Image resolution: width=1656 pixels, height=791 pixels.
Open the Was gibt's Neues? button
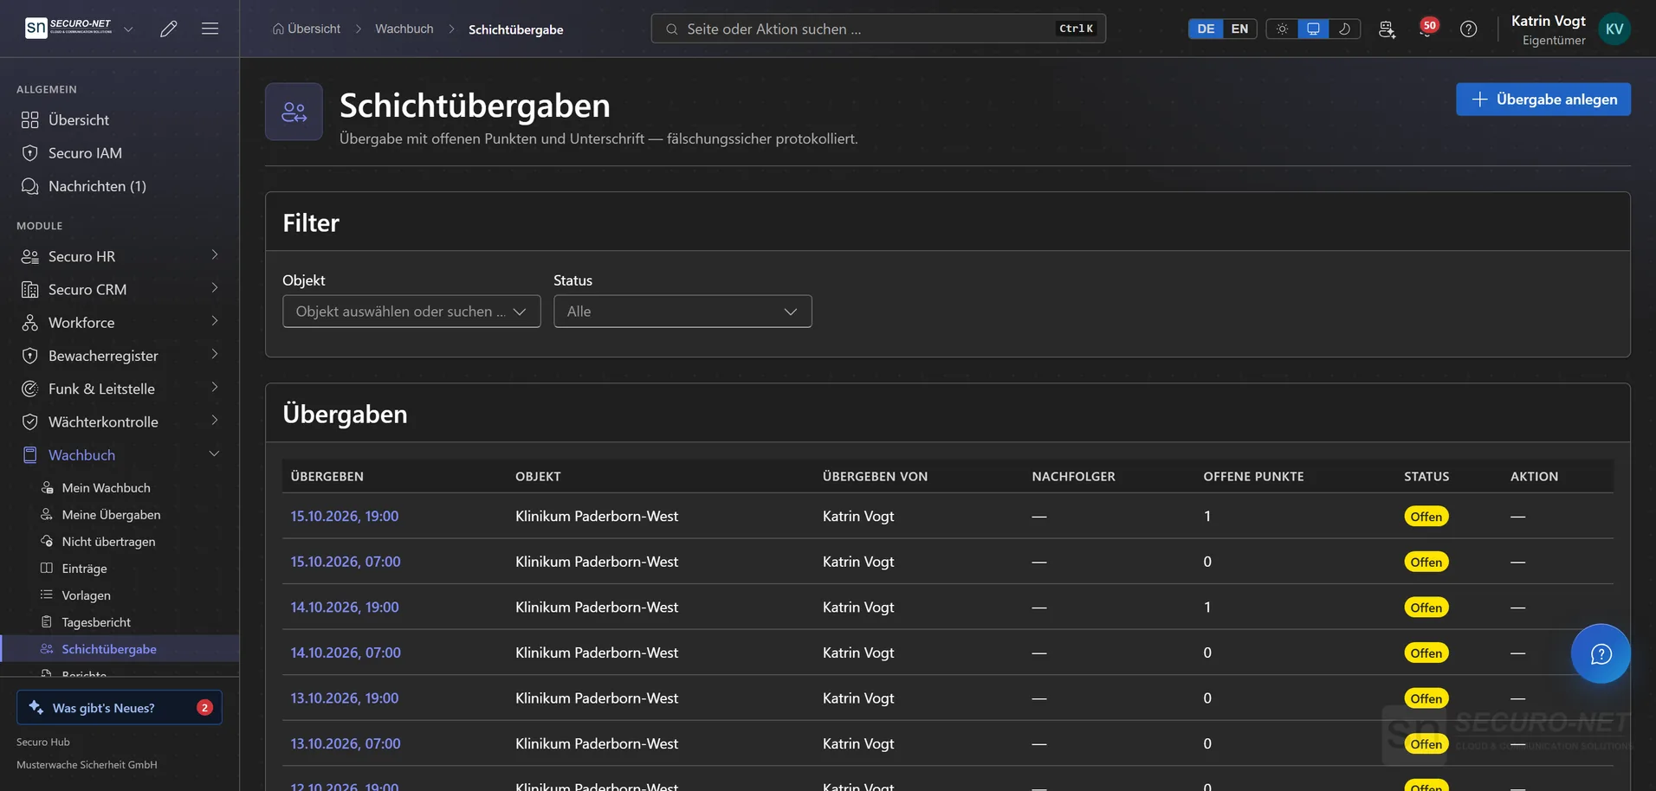(x=120, y=707)
